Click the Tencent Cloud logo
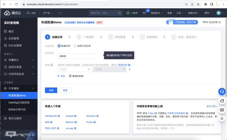This screenshot has width=227, height=140. [12, 13]
